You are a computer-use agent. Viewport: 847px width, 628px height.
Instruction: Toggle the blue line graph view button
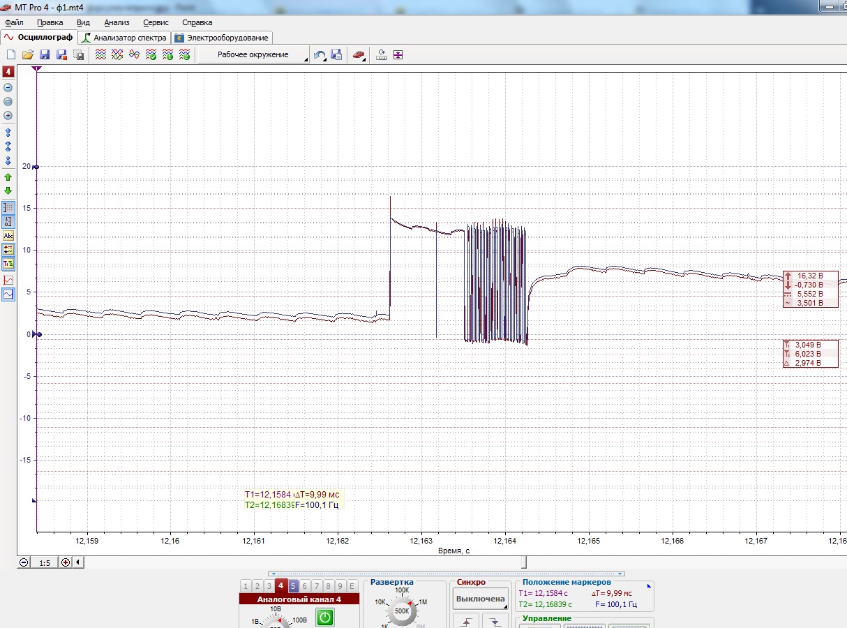pyautogui.click(x=8, y=294)
